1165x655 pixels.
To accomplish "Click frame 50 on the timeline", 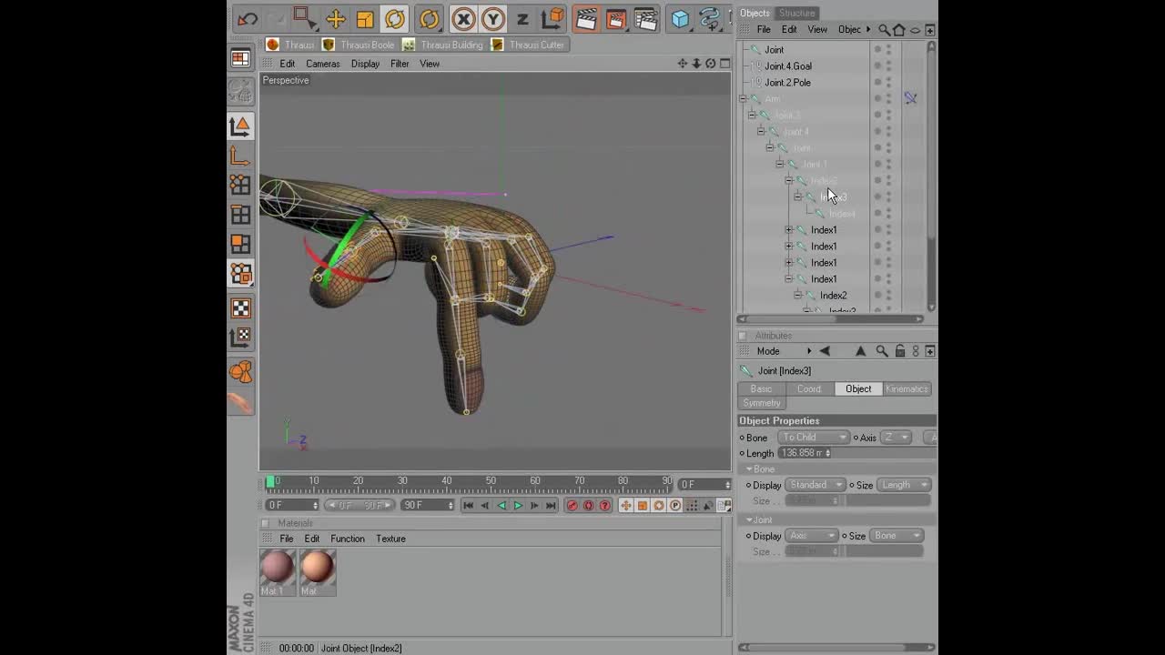I will pos(490,481).
